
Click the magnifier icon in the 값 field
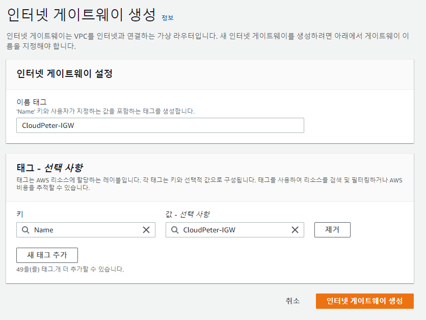coord(174,230)
